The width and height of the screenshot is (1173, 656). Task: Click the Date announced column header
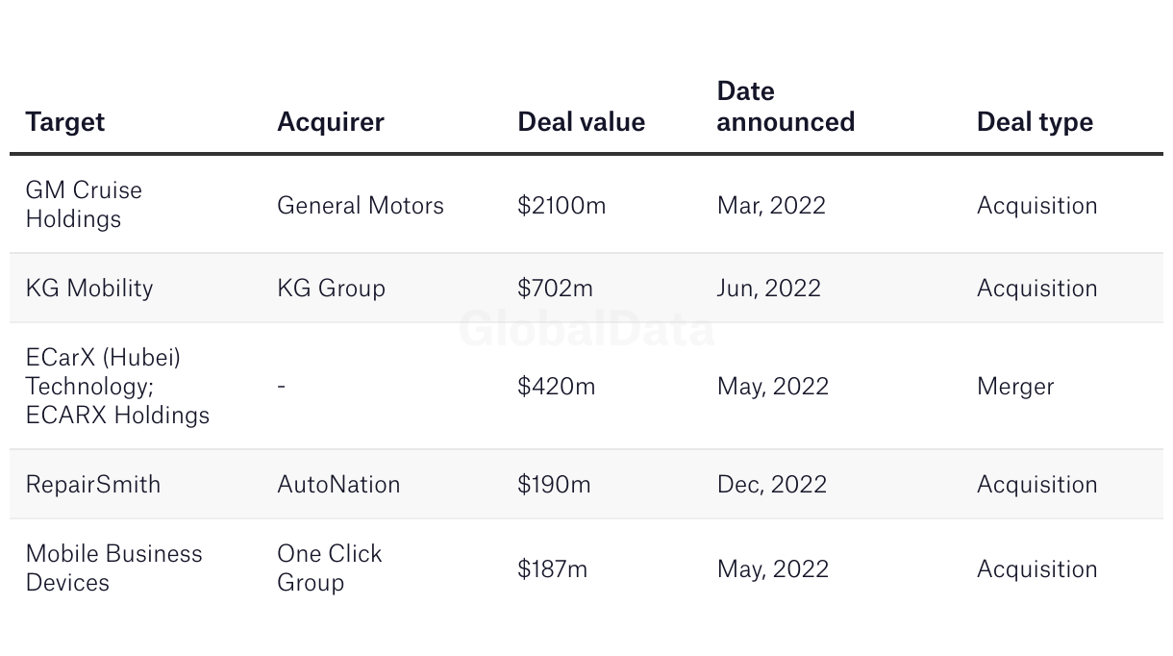click(786, 107)
